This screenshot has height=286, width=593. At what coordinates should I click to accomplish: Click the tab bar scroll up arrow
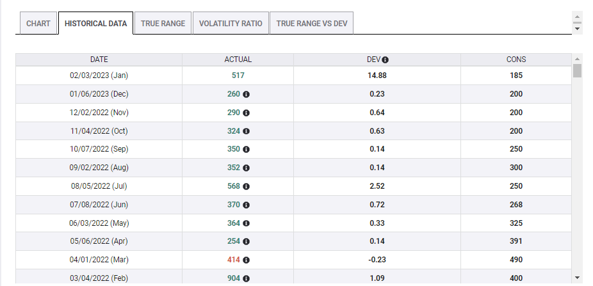[x=578, y=17]
